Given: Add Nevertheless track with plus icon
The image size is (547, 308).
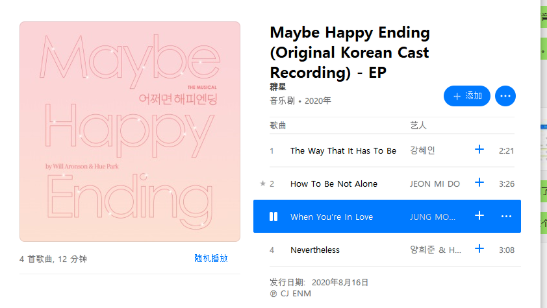Looking at the screenshot, I should pos(479,248).
